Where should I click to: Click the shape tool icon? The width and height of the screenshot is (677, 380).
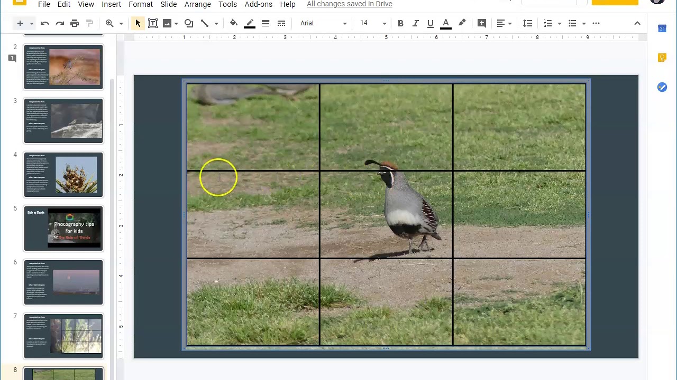[x=189, y=23]
